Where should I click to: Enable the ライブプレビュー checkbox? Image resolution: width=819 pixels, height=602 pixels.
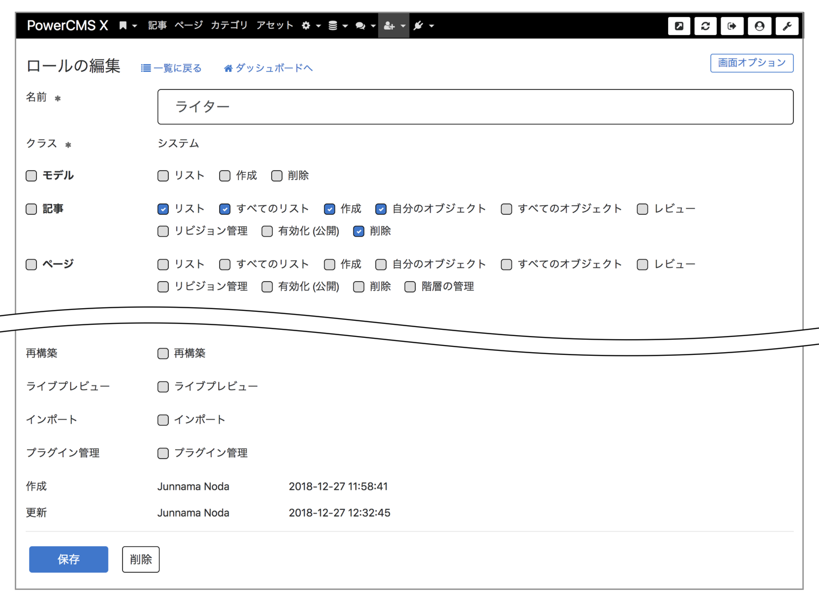pyautogui.click(x=163, y=387)
